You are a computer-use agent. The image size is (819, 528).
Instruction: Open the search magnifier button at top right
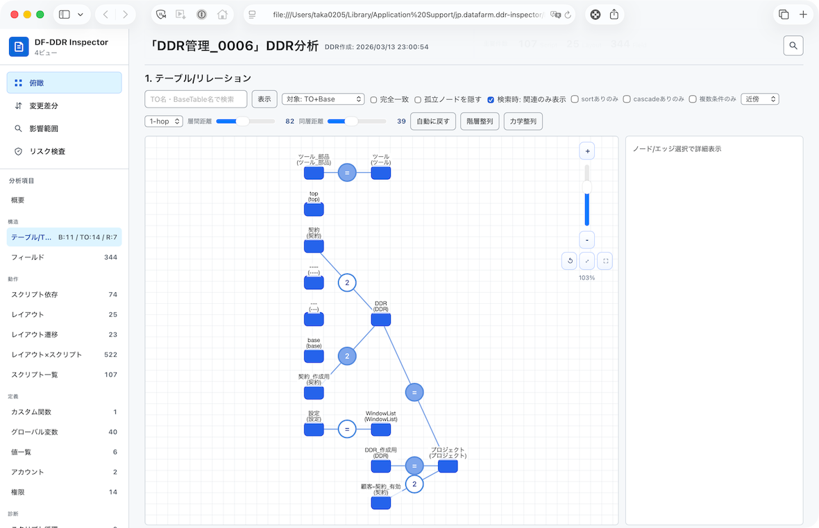click(x=793, y=45)
